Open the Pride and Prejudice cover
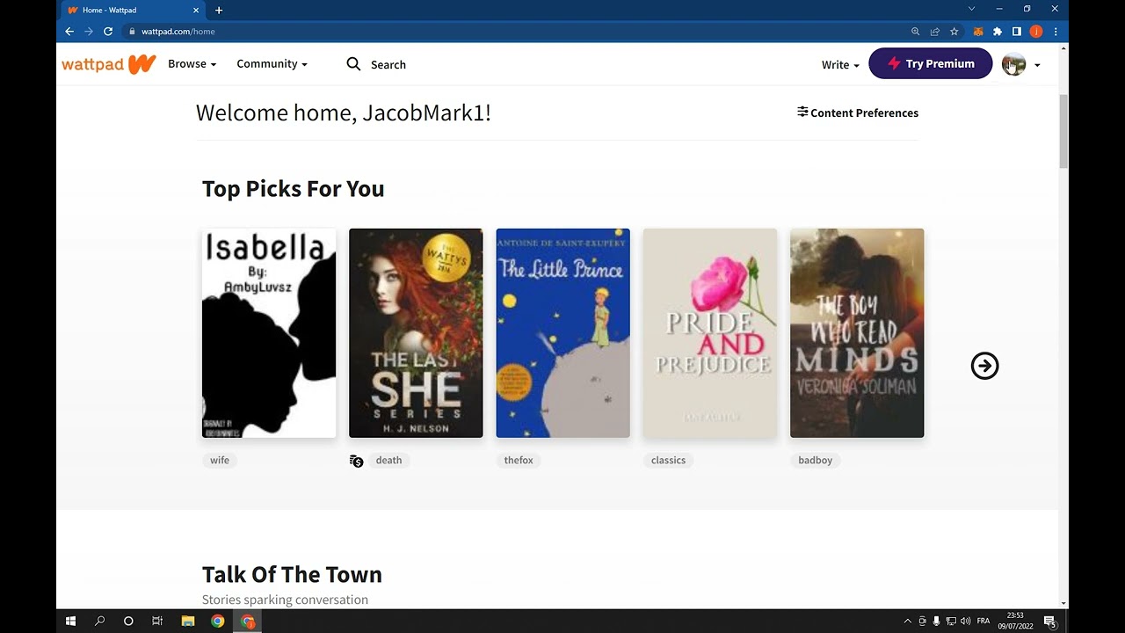This screenshot has width=1125, height=633. point(710,333)
